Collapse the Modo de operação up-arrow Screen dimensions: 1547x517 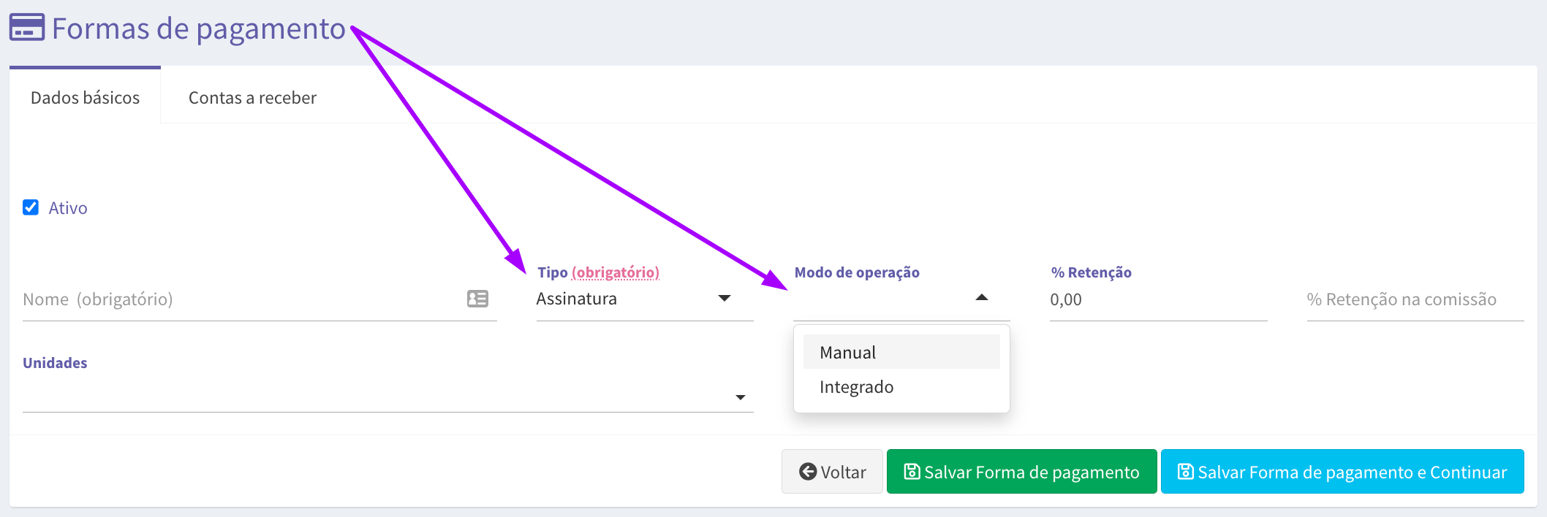(x=982, y=297)
